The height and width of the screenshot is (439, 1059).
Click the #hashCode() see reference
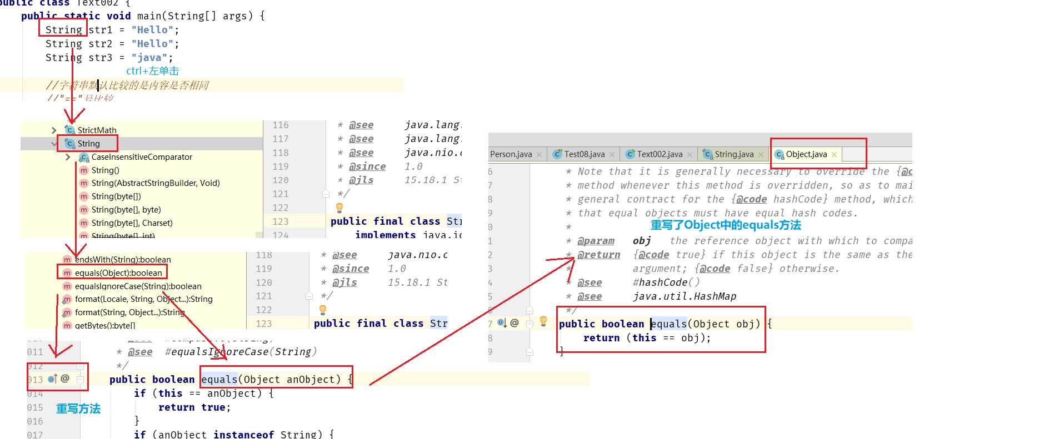coord(666,282)
